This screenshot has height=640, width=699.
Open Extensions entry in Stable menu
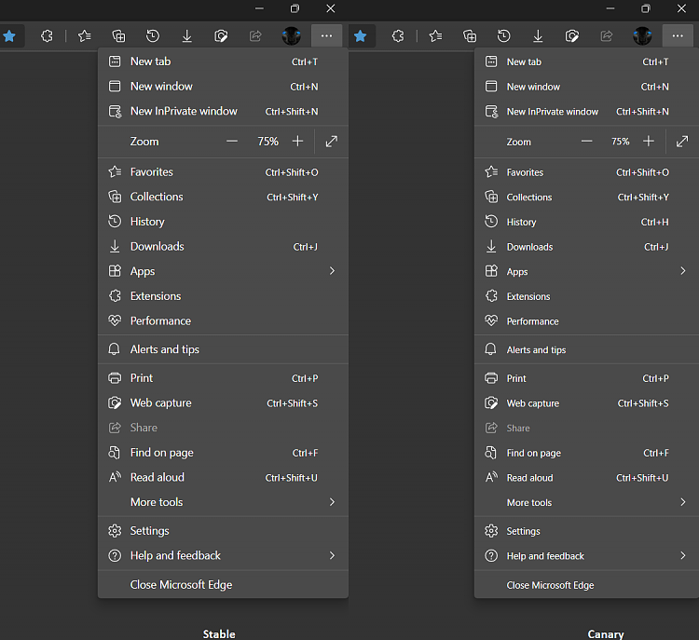[x=223, y=296]
